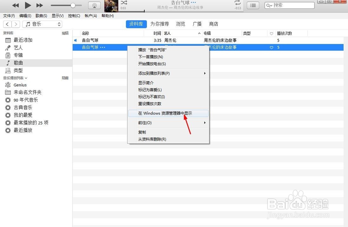Screen dimensions: 348x227
Task: Open the 显示(V) menu
Action: click(x=57, y=16)
